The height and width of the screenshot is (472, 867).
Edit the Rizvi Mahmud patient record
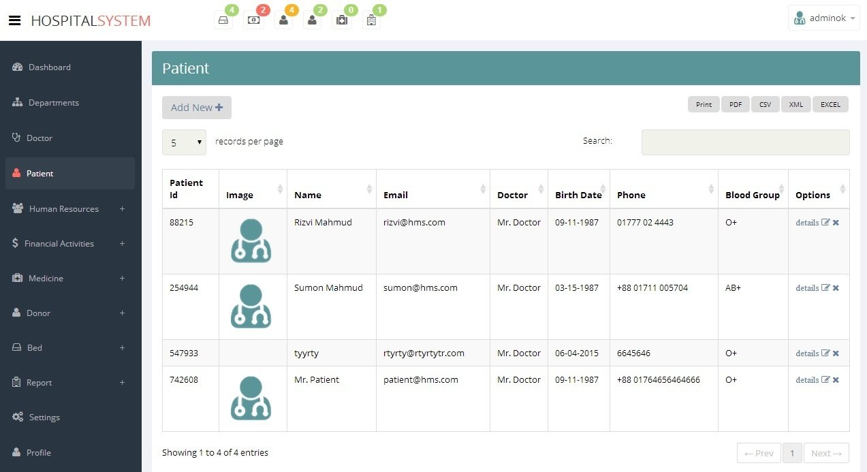[x=825, y=223]
